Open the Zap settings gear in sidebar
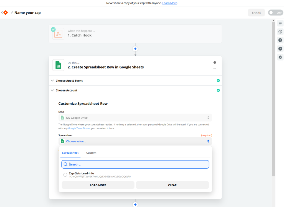This screenshot has height=207, width=284. tap(280, 57)
